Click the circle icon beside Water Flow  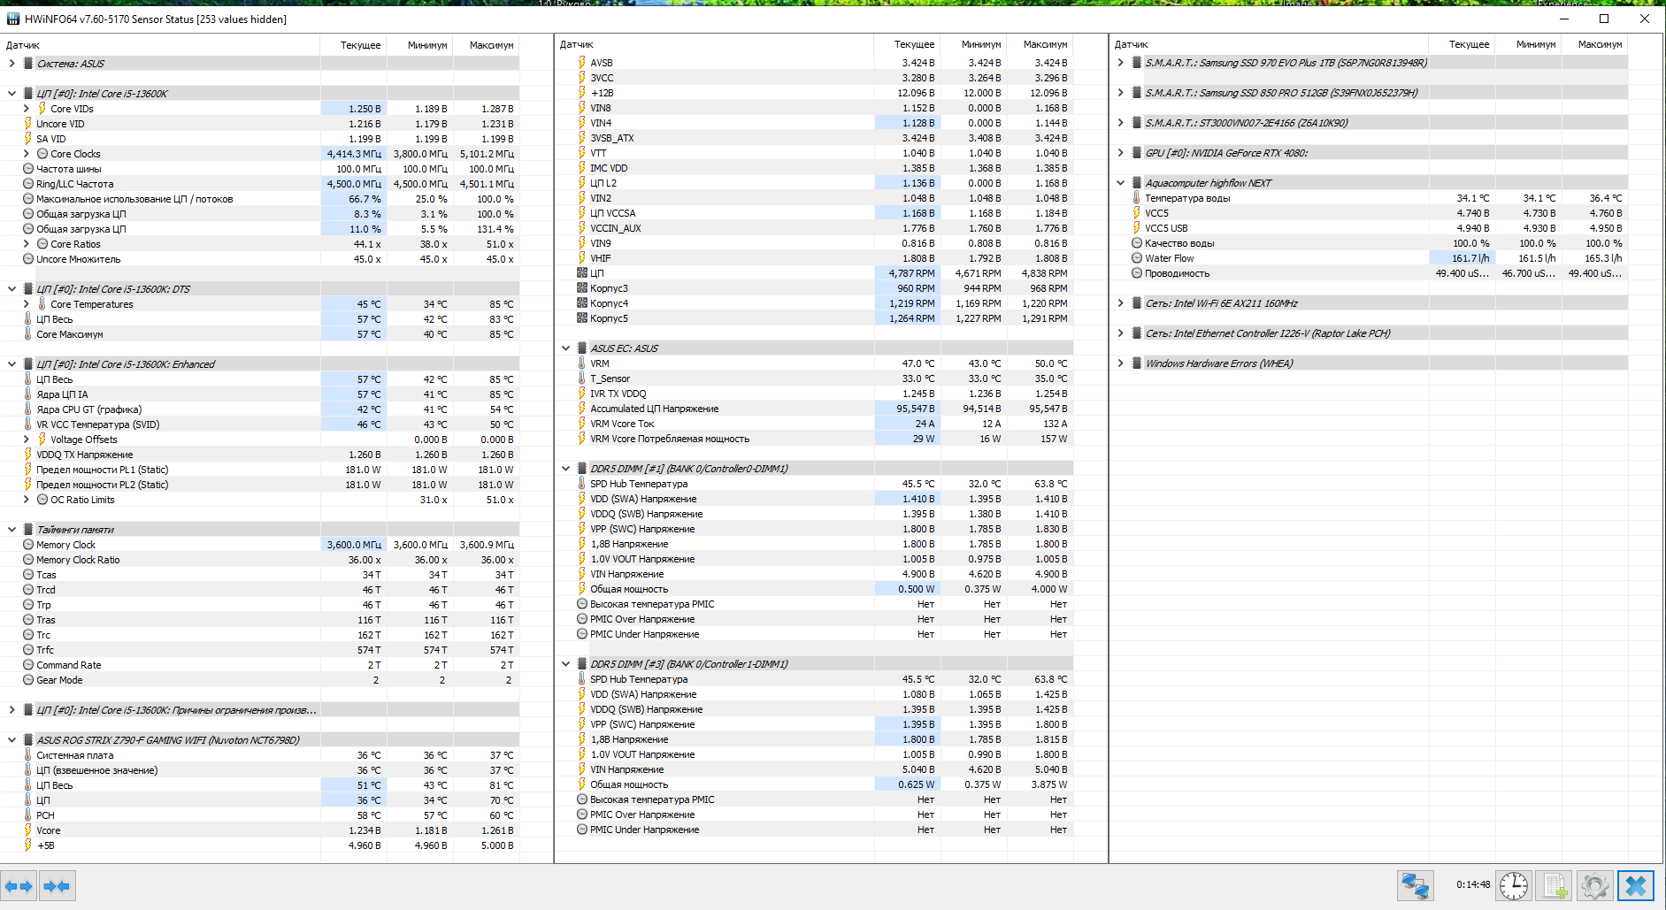click(x=1137, y=258)
